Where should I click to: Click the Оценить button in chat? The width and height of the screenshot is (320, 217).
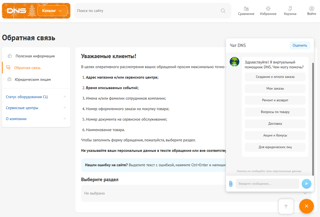coord(300,45)
